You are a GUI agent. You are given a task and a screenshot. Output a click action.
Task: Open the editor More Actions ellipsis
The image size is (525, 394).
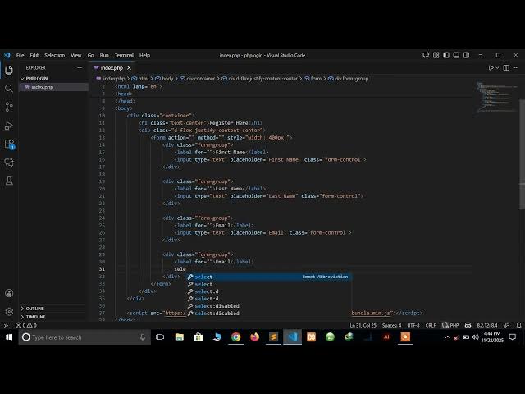516,67
